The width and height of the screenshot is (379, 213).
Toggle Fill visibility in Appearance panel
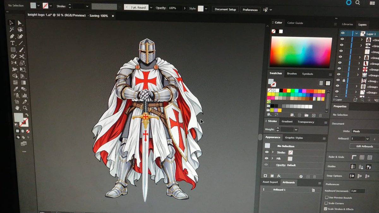(267, 158)
